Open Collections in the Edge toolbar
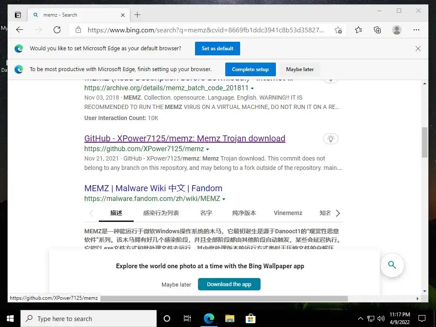The width and height of the screenshot is (436, 327). pyautogui.click(x=377, y=30)
